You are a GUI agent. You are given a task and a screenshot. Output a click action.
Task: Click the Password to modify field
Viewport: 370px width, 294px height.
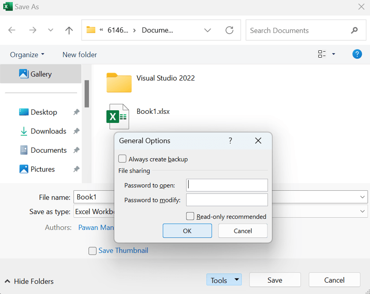click(x=227, y=200)
